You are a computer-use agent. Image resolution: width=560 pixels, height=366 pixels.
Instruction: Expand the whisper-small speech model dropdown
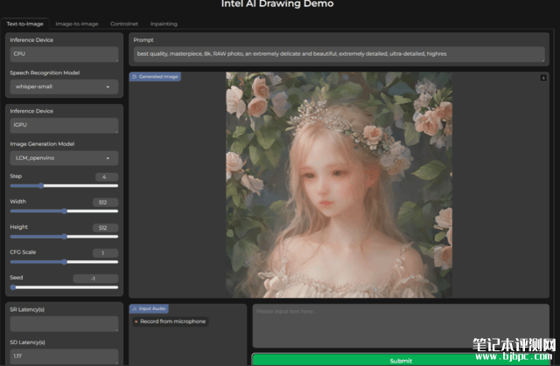click(x=64, y=87)
